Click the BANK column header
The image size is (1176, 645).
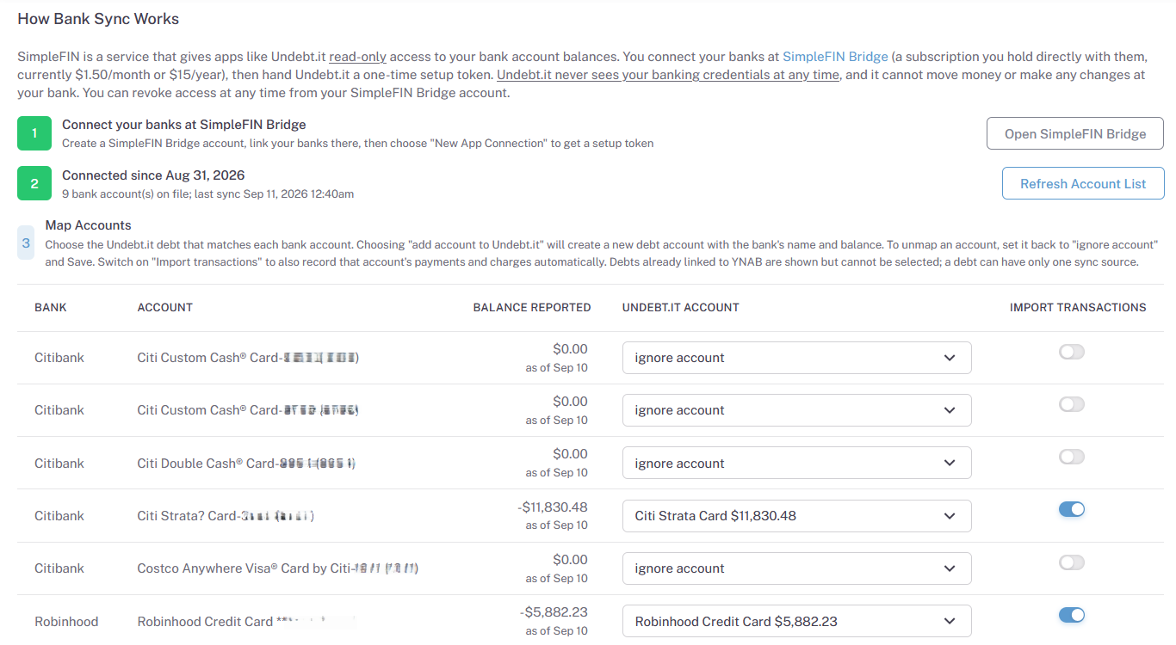[51, 307]
